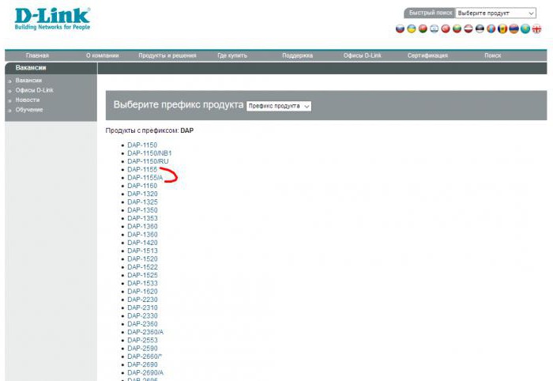The width and height of the screenshot is (553, 381).
Task: Open the DAP-1420 product link
Action: [142, 243]
